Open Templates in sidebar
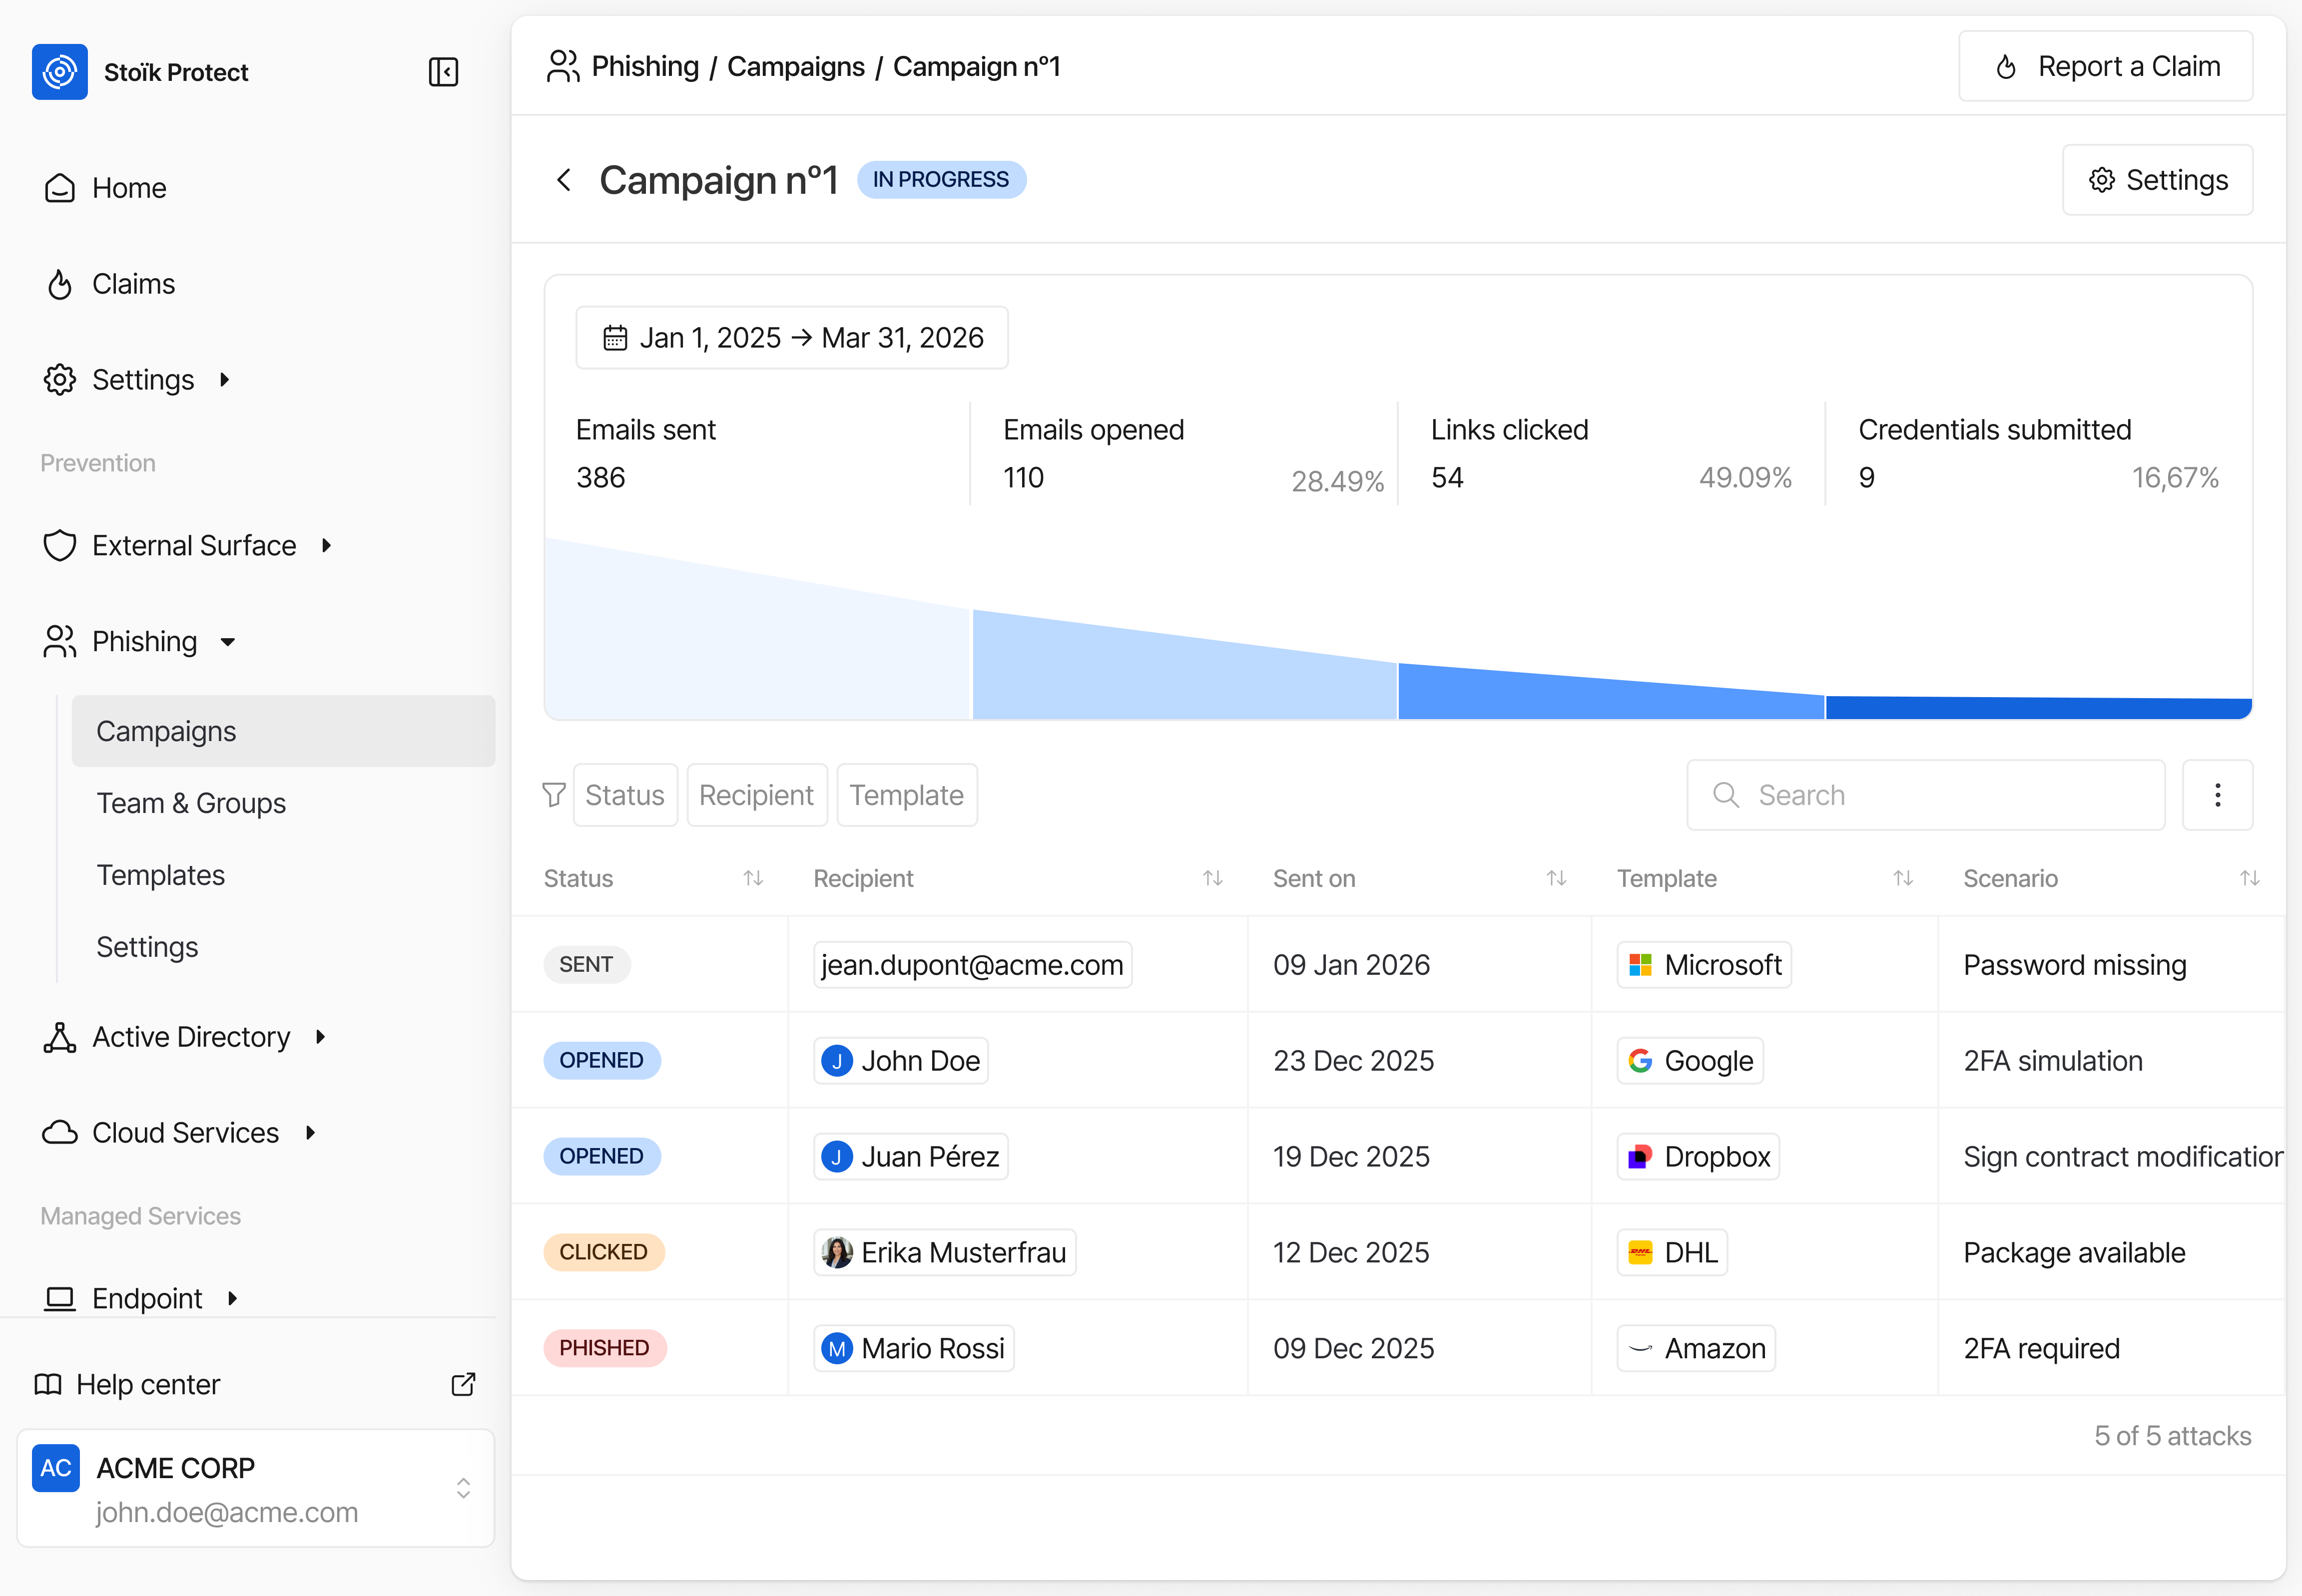Screen dimensions: 2302x1596 tap(160, 875)
